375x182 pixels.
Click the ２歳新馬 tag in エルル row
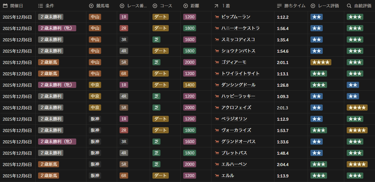tap(49, 176)
